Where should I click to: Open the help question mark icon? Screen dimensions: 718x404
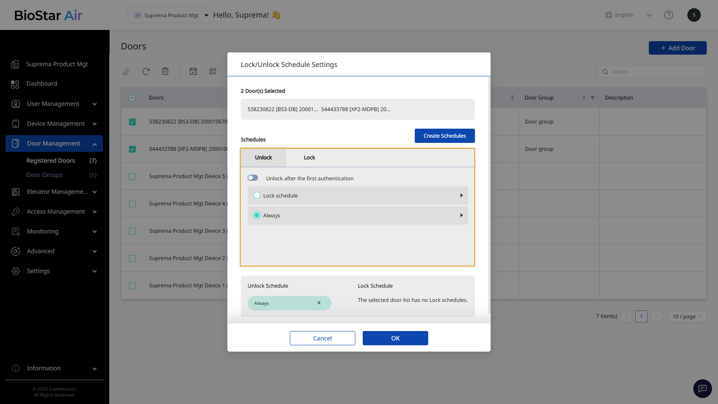coord(668,15)
